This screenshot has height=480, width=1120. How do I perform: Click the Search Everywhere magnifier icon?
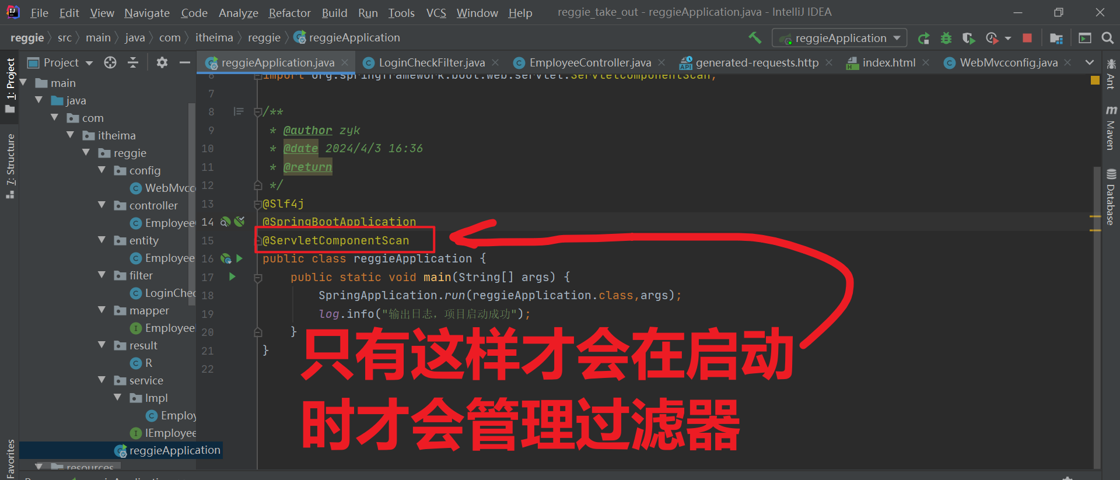click(x=1107, y=38)
